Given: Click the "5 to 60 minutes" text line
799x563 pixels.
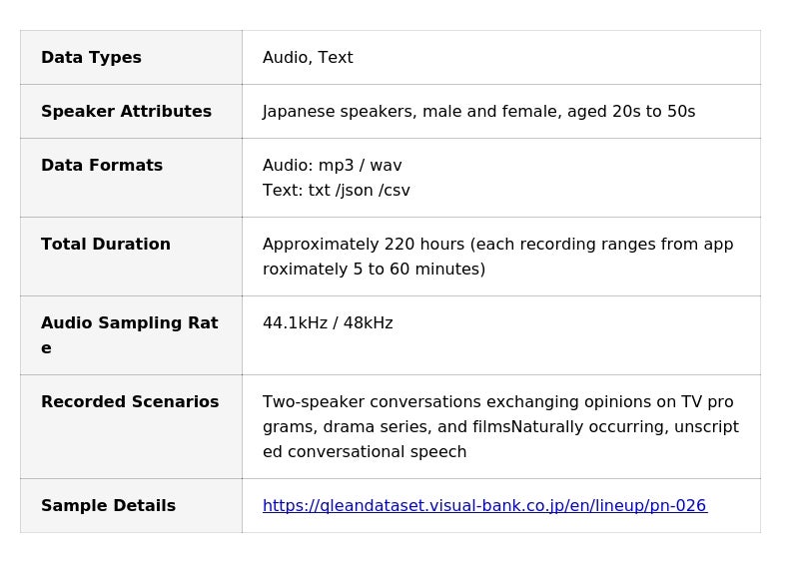Looking at the screenshot, I should 374,270.
